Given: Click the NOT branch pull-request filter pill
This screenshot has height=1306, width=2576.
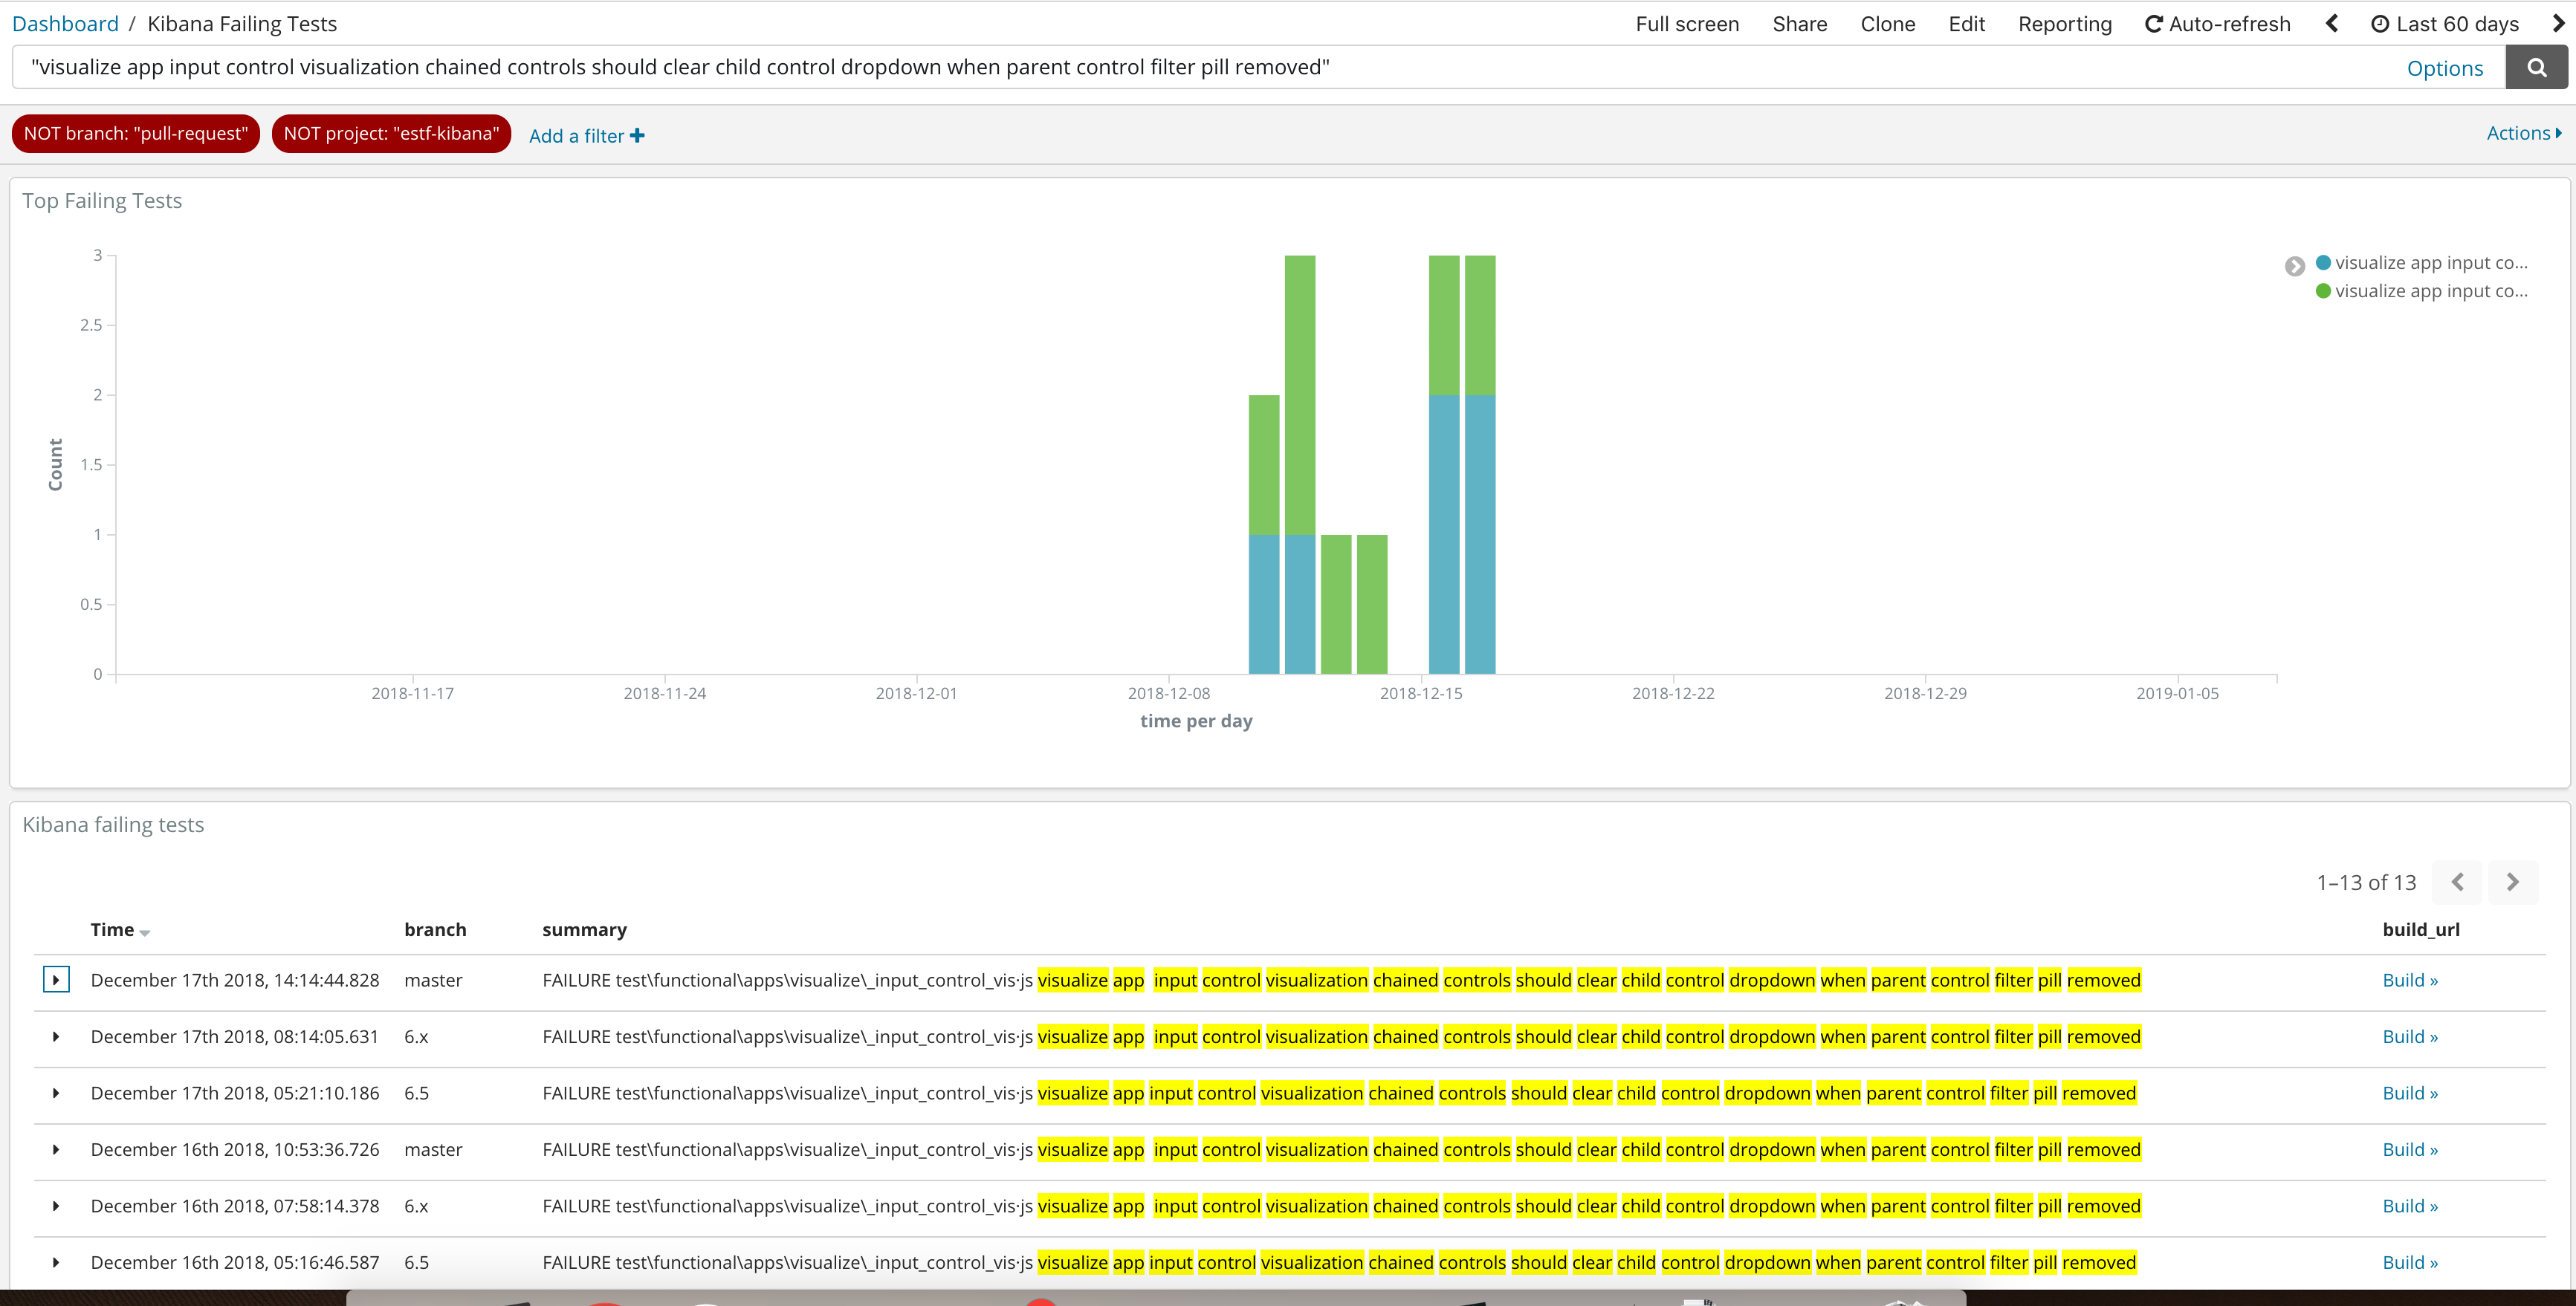Looking at the screenshot, I should [x=136, y=134].
